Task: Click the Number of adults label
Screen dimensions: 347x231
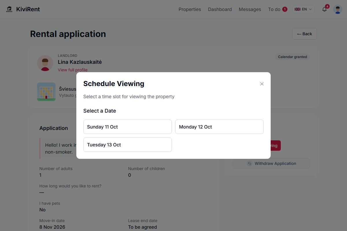Action: 56,169
